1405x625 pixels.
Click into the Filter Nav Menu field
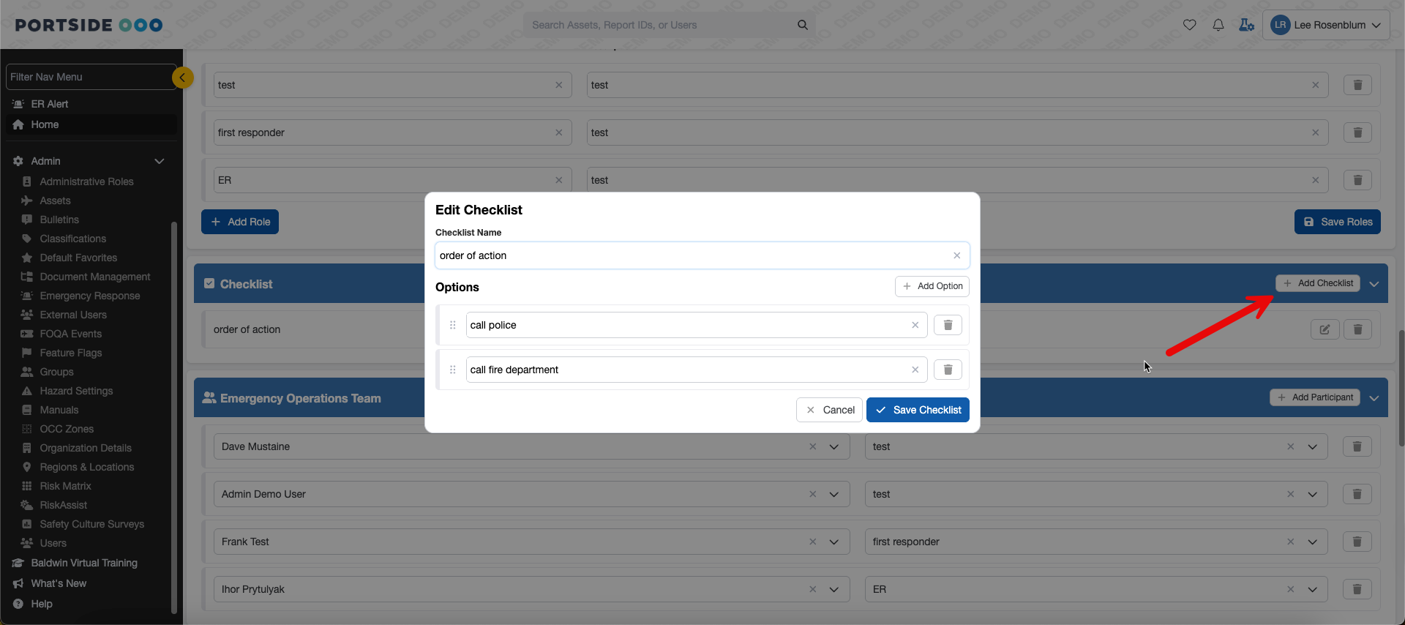click(88, 77)
